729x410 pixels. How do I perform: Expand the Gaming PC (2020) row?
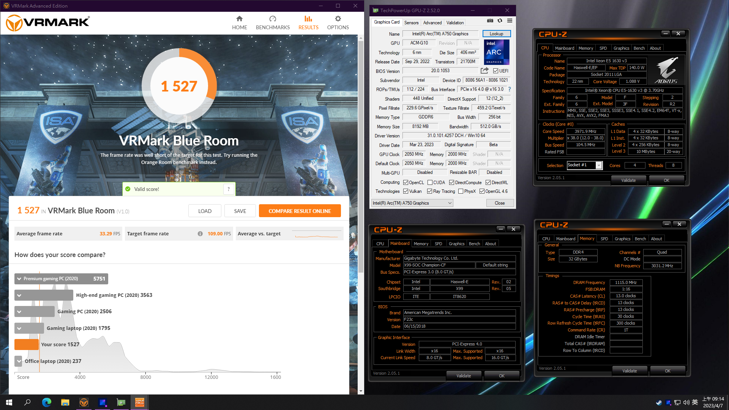point(19,312)
